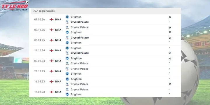Click the Brighton crest in the 09.11.25 match
The height and width of the screenshot is (105, 210).
pos(67,32)
